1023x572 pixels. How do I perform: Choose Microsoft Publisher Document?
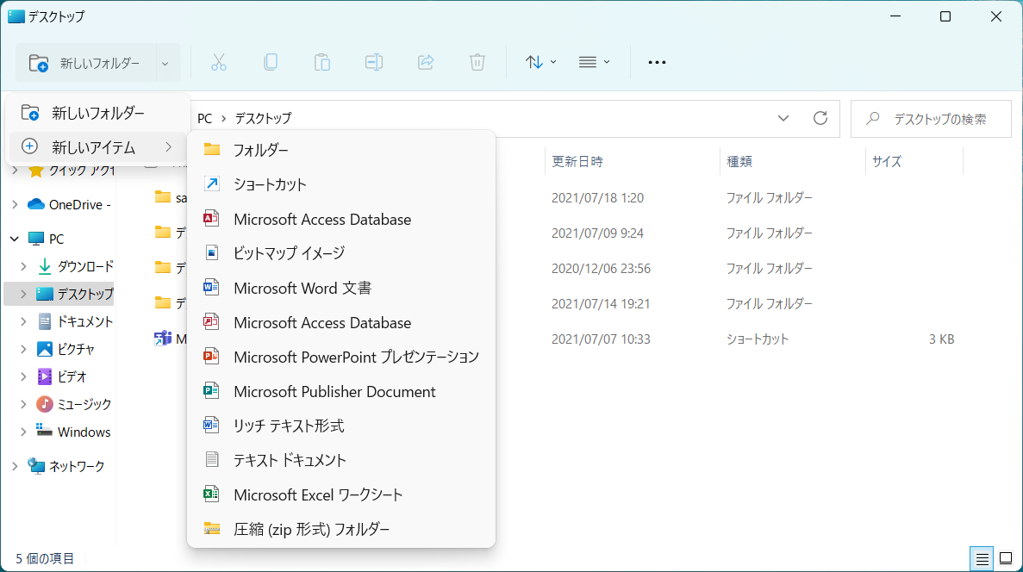[x=341, y=391]
